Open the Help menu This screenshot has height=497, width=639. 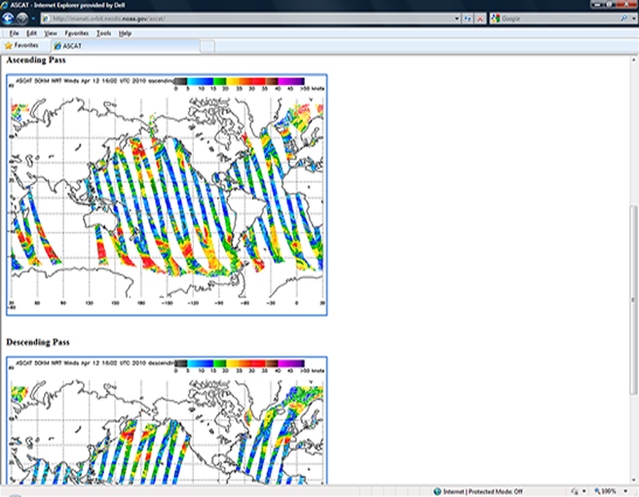click(x=125, y=33)
